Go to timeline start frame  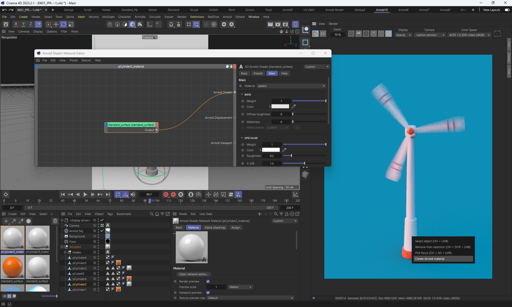point(63,194)
